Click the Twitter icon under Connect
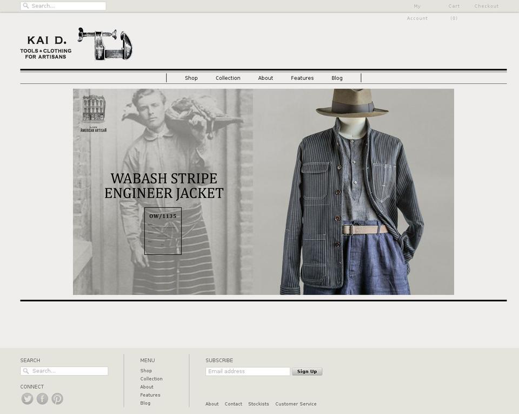Viewport: 519px width, 414px height. 27,398
